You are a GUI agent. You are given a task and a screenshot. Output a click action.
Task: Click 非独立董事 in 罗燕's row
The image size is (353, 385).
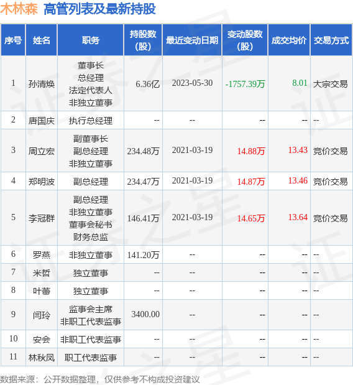(x=91, y=255)
